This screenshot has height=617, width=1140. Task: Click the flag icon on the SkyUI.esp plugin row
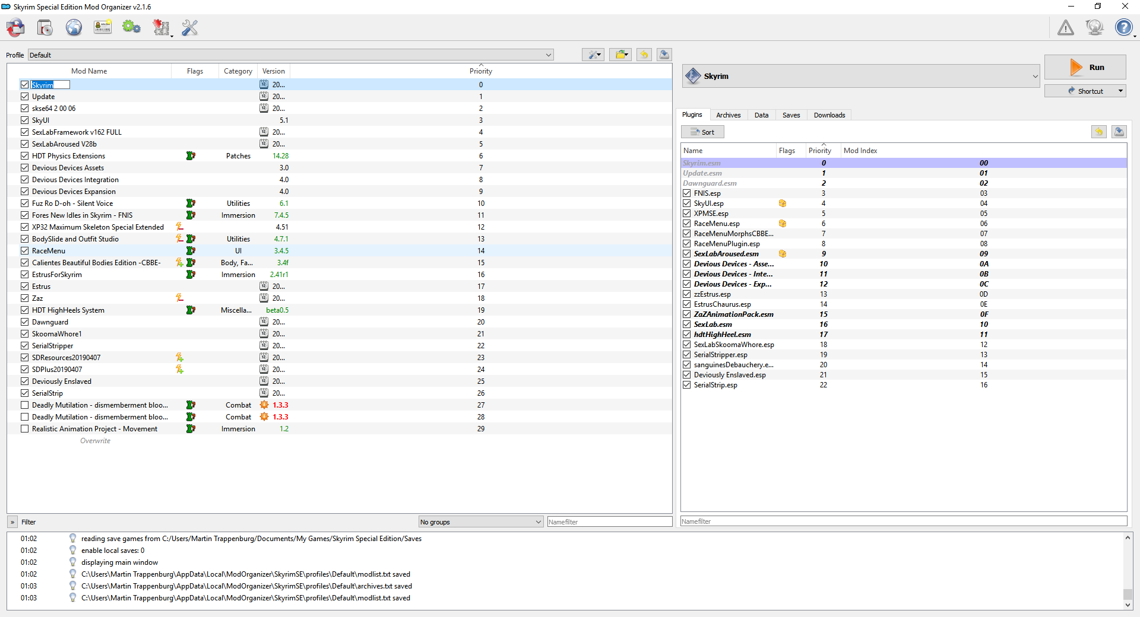[x=783, y=203]
